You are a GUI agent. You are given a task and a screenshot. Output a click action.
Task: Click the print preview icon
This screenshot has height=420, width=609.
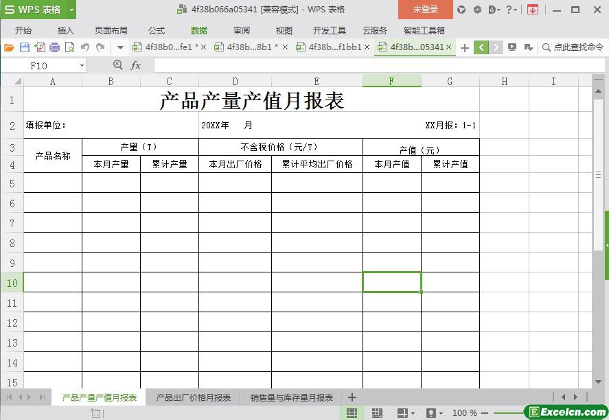(69, 47)
